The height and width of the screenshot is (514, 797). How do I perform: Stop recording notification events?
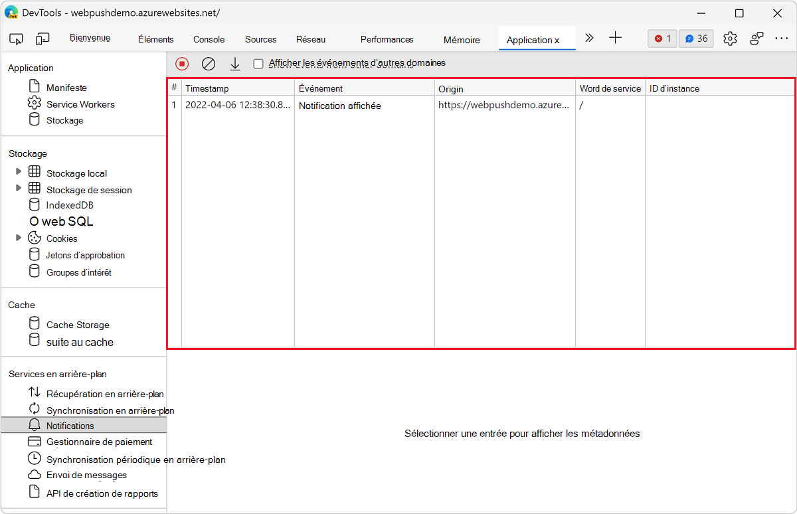pos(181,63)
